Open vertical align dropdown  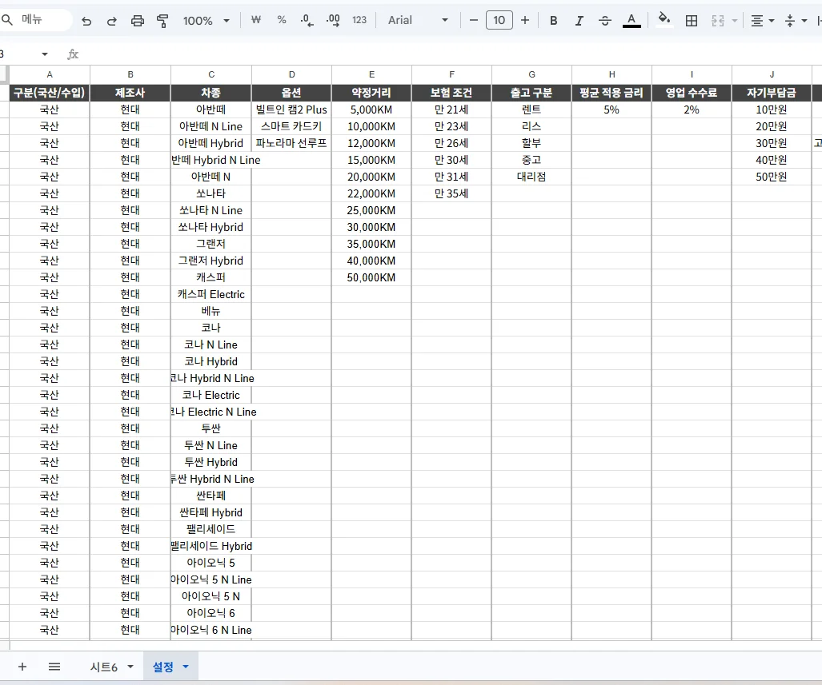point(796,21)
